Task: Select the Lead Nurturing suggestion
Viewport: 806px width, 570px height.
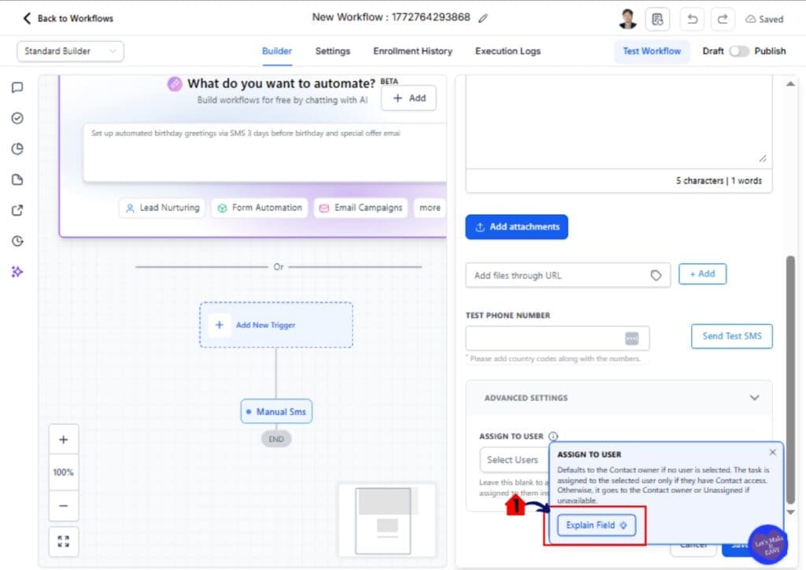Action: click(162, 208)
